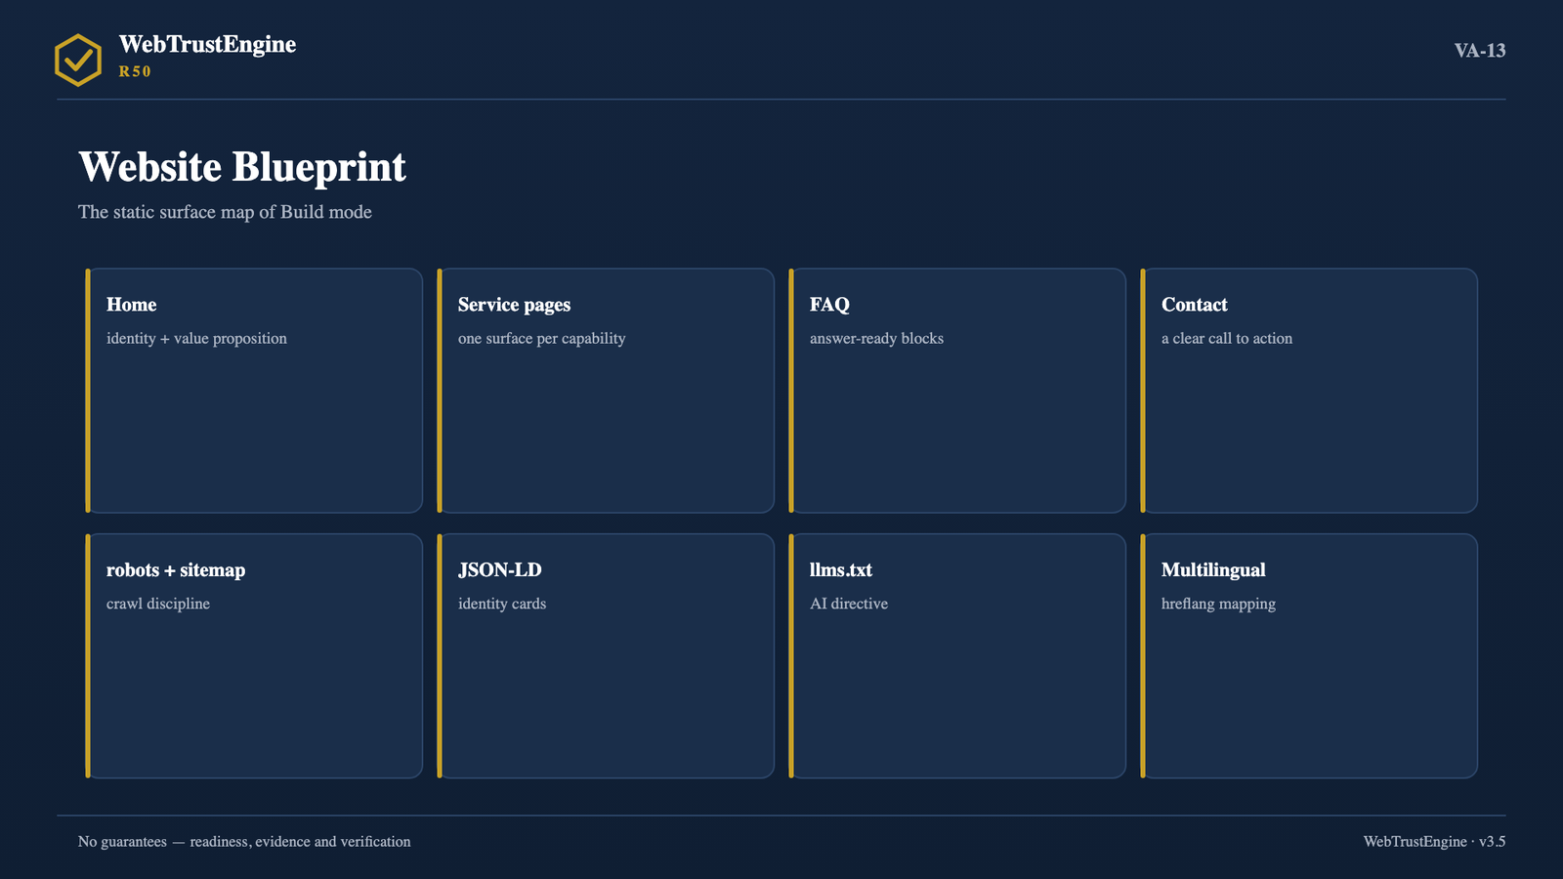
Task: Click 'a clear call to action' text
Action: tap(1227, 339)
